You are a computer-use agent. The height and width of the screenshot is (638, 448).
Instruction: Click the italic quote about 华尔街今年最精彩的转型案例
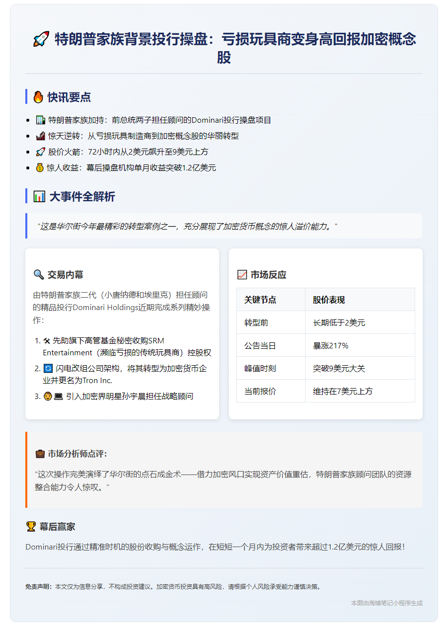188,226
